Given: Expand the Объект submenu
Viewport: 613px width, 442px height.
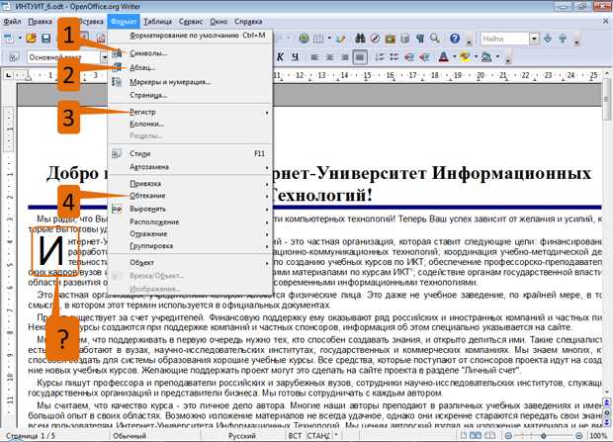Looking at the screenshot, I should (190, 263).
